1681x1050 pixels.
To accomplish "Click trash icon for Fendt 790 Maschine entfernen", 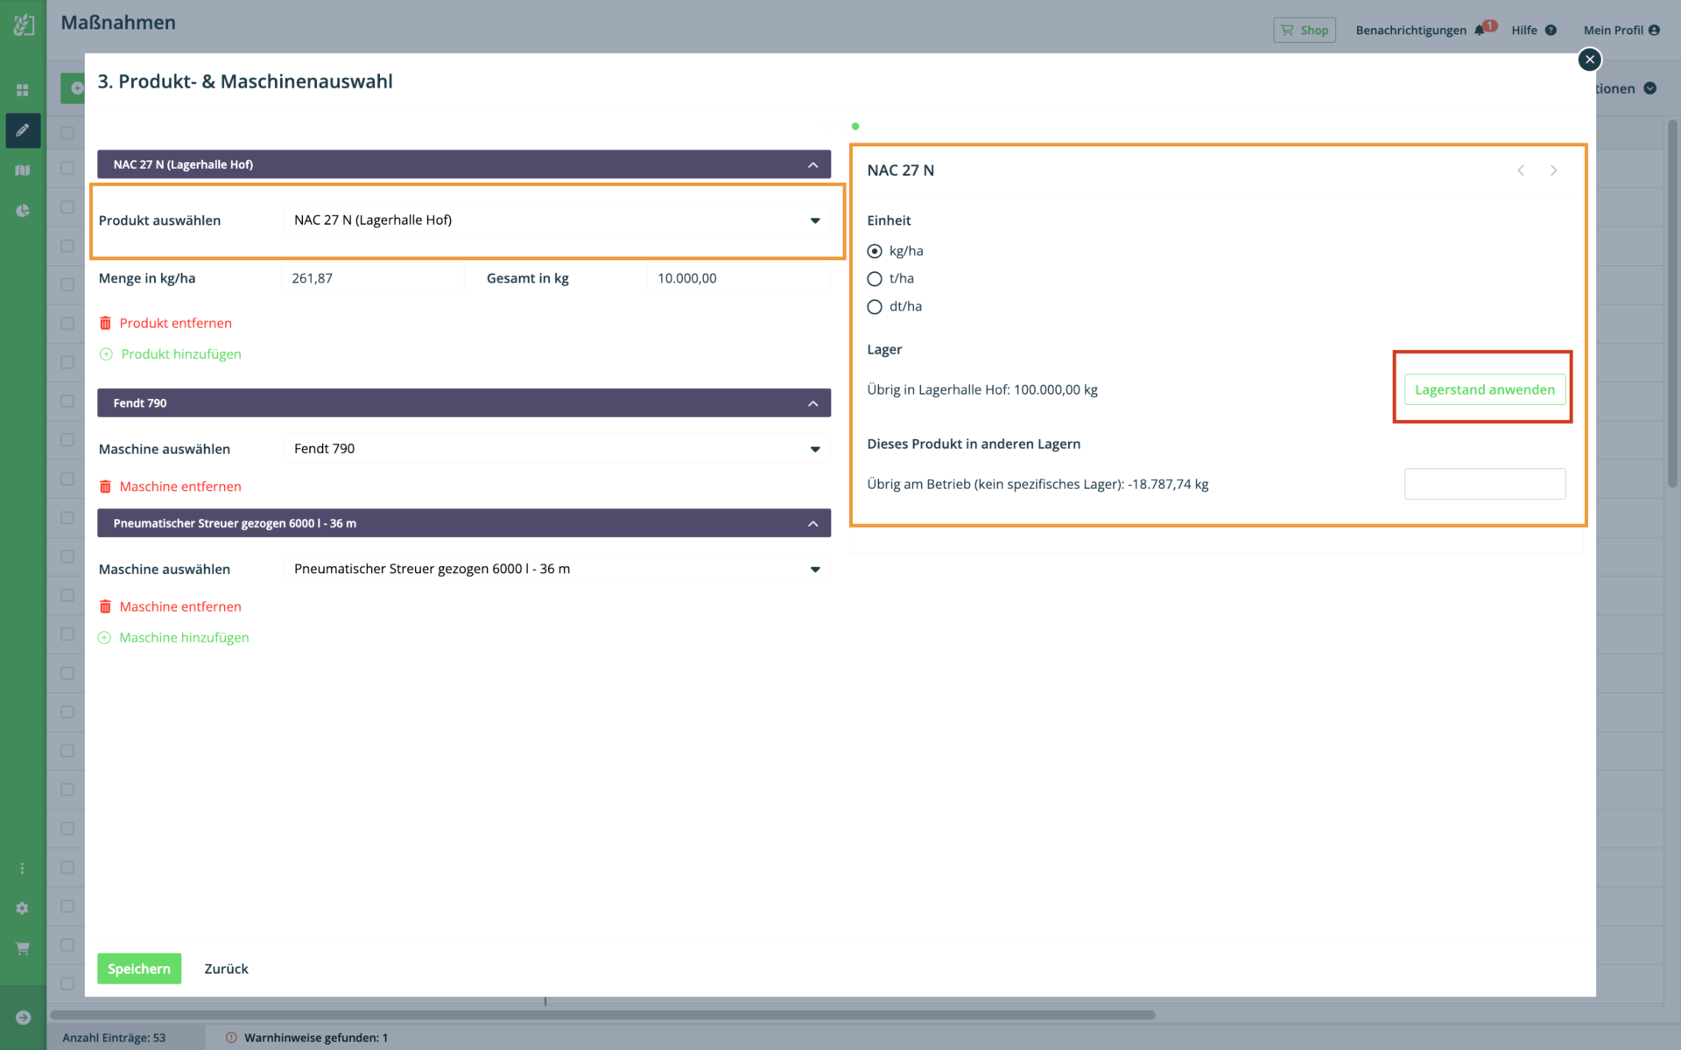I will 105,486.
